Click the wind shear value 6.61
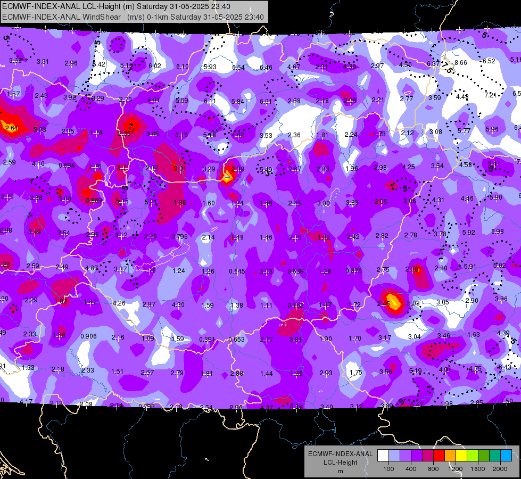Image resolution: width=521 pixels, height=479 pixels. 266,101
